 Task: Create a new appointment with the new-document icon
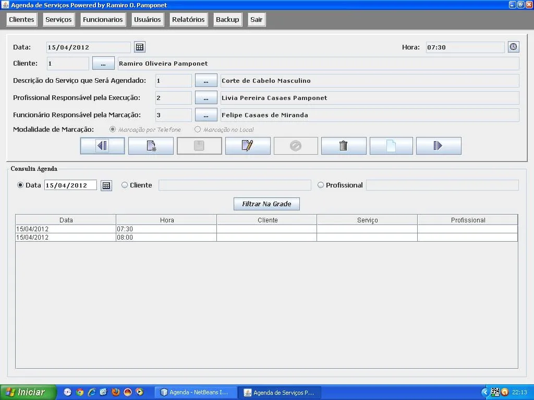[x=151, y=146]
